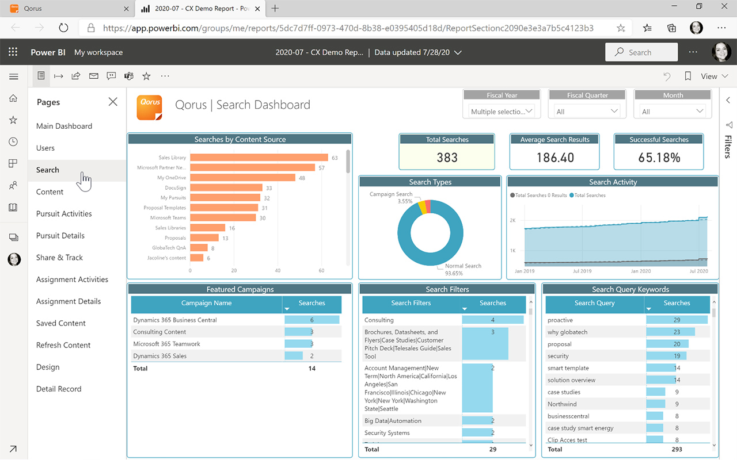Click the browser address bar URL
Image resolution: width=737 pixels, height=460 pixels.
(348, 28)
